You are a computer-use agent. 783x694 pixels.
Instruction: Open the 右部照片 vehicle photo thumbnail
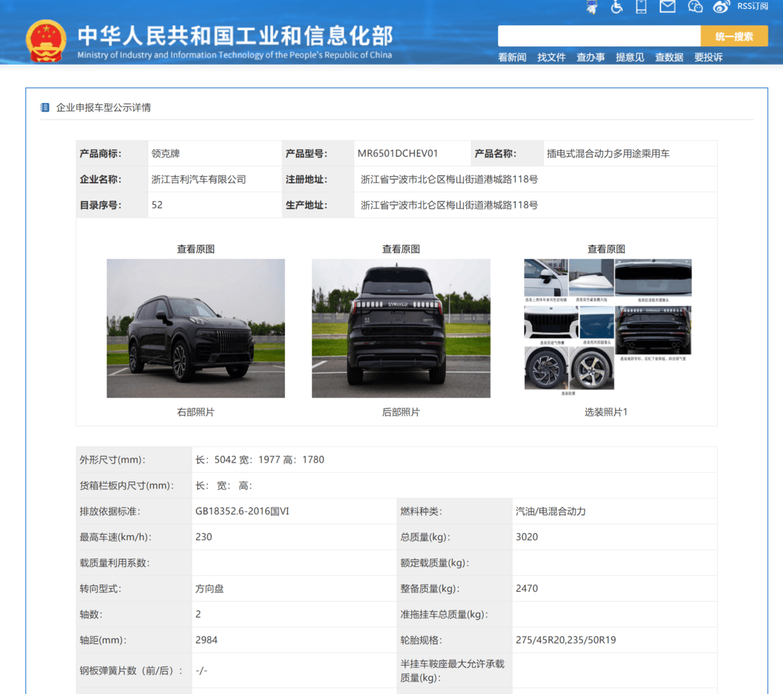pos(196,329)
